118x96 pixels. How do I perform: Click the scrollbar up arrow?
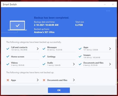coord(116,38)
